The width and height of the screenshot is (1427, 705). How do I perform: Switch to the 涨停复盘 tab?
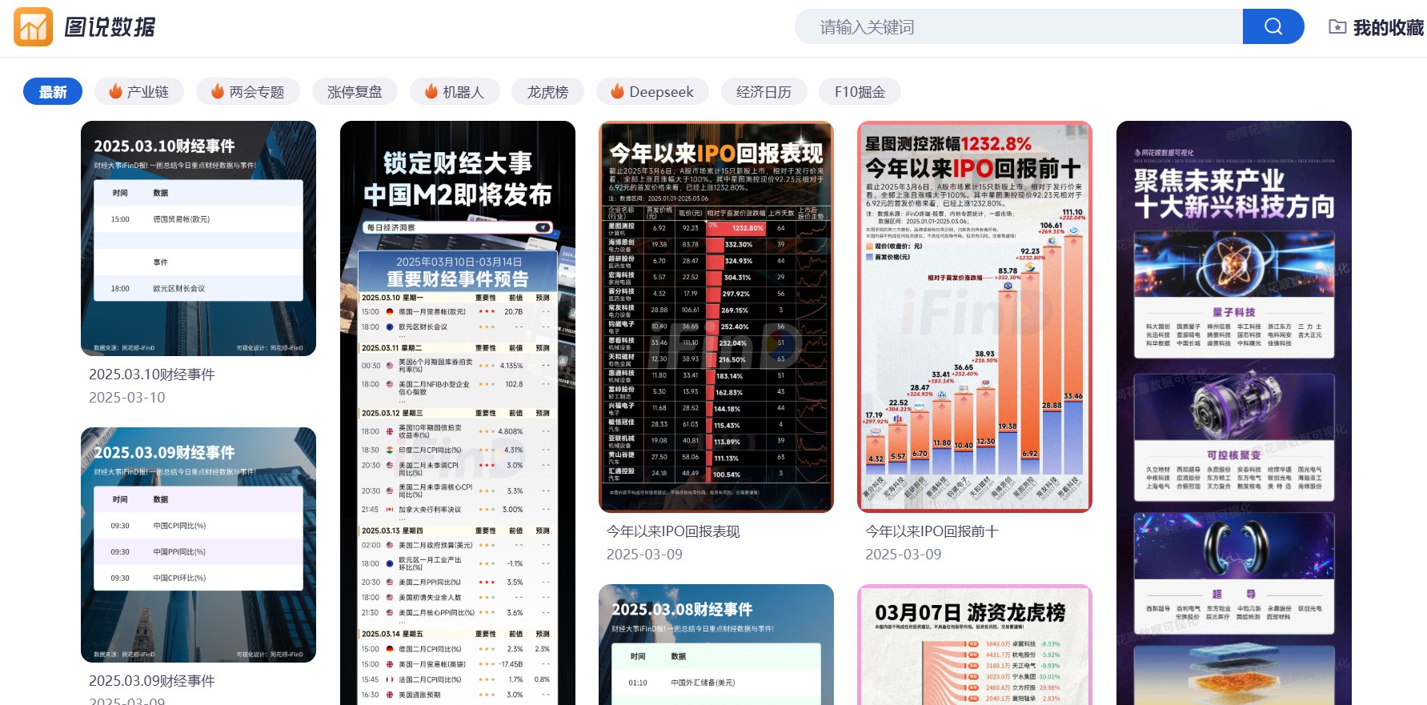click(355, 91)
